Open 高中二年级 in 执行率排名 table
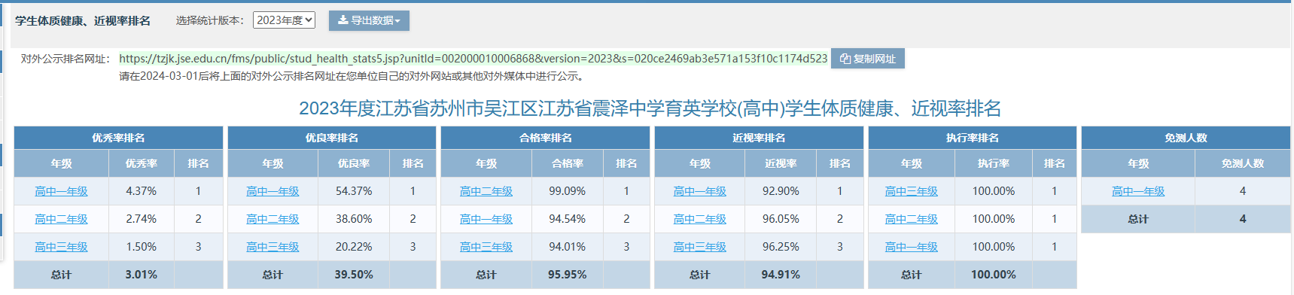The image size is (1294, 295). pos(912,219)
